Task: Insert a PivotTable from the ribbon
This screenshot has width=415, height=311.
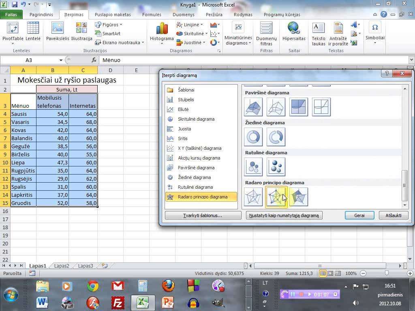Action: (x=13, y=32)
